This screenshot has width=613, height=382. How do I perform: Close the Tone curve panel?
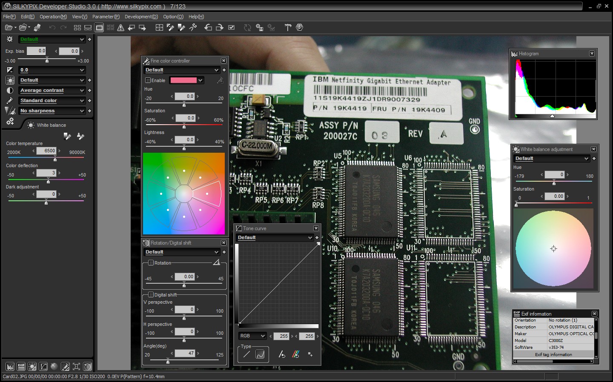coord(316,228)
